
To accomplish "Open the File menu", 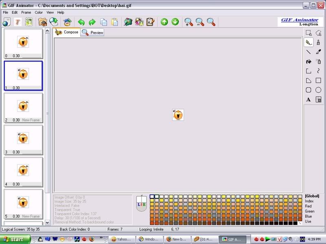I will [x=5, y=13].
